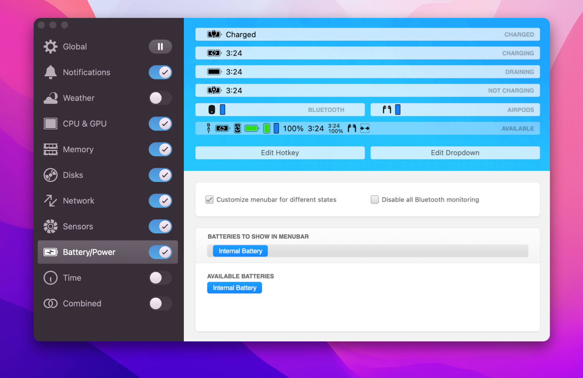Click the Edit Hotkey button
The image size is (583, 378).
[280, 153]
